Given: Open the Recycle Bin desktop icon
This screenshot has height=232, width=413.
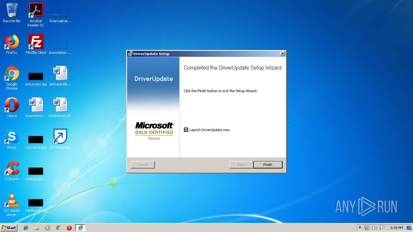Looking at the screenshot, I should point(12,13).
